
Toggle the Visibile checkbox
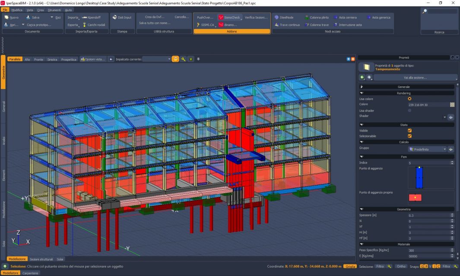(x=409, y=130)
